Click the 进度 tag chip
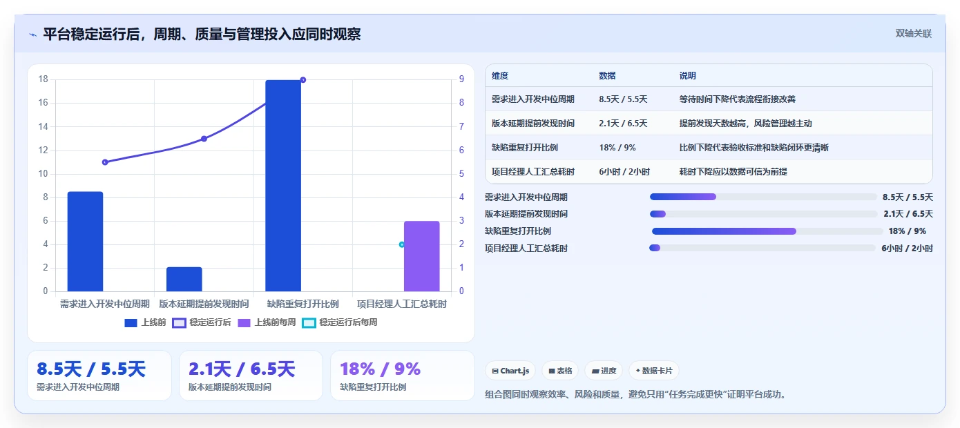 604,371
